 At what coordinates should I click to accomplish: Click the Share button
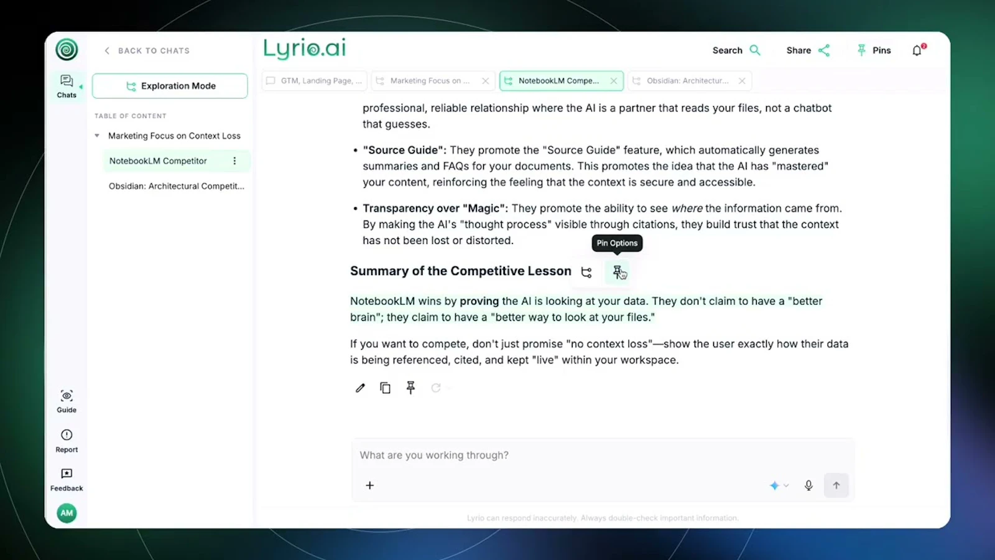tap(808, 50)
